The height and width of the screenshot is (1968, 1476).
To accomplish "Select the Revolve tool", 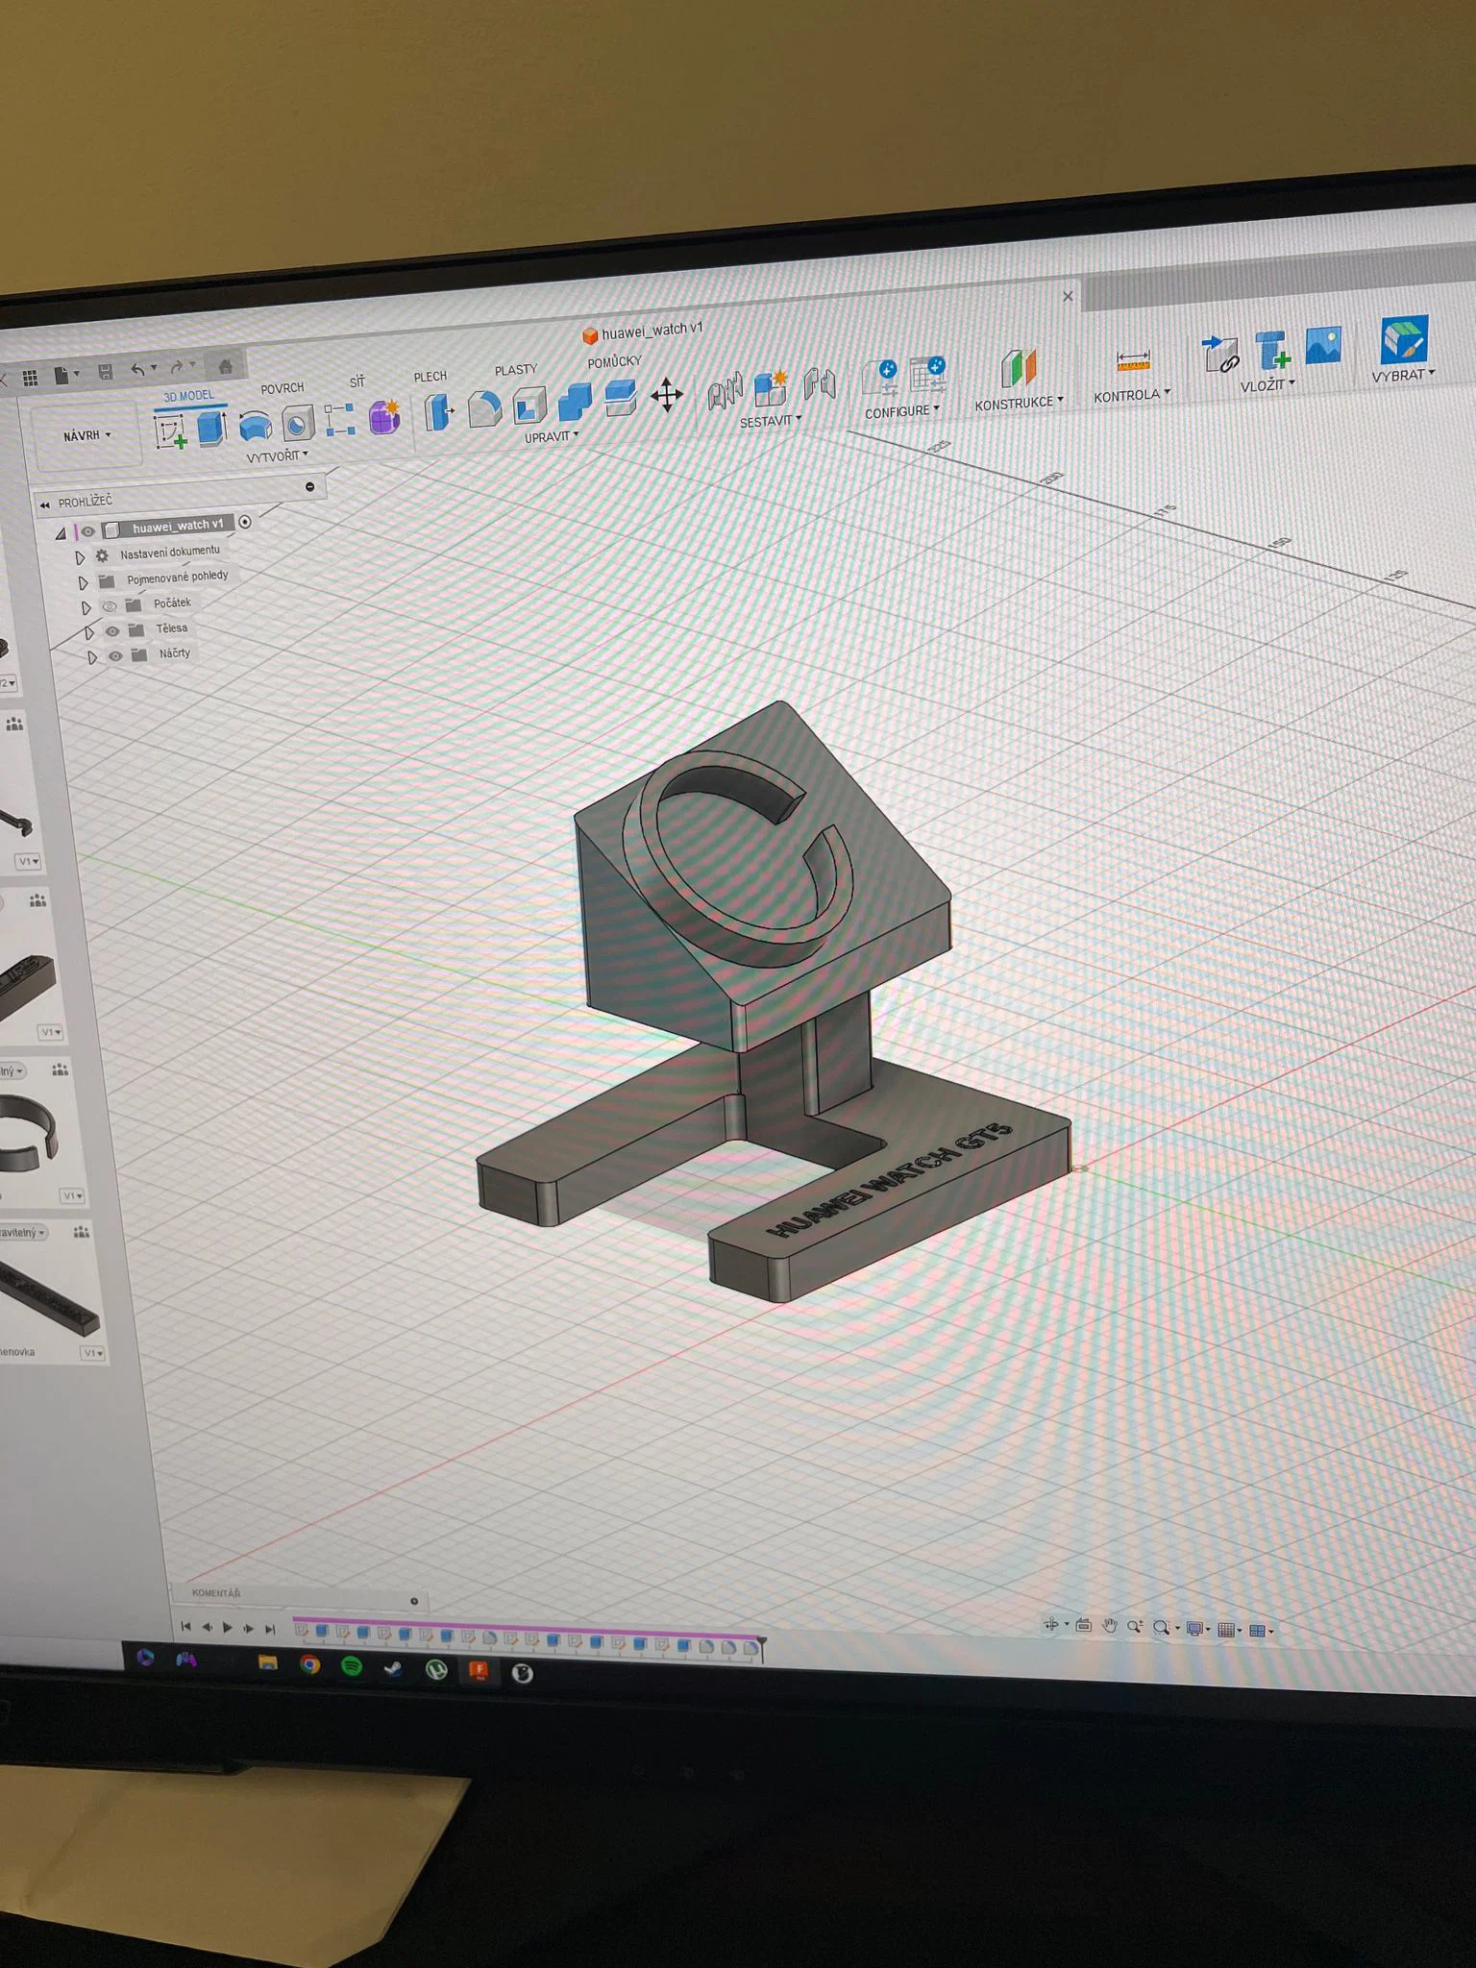I will click(255, 425).
